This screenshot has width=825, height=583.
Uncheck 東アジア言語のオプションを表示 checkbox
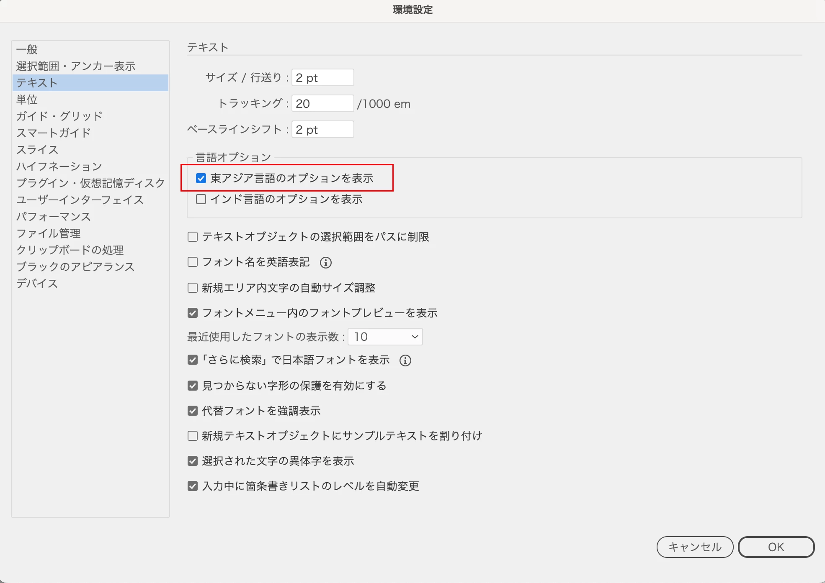pos(201,179)
